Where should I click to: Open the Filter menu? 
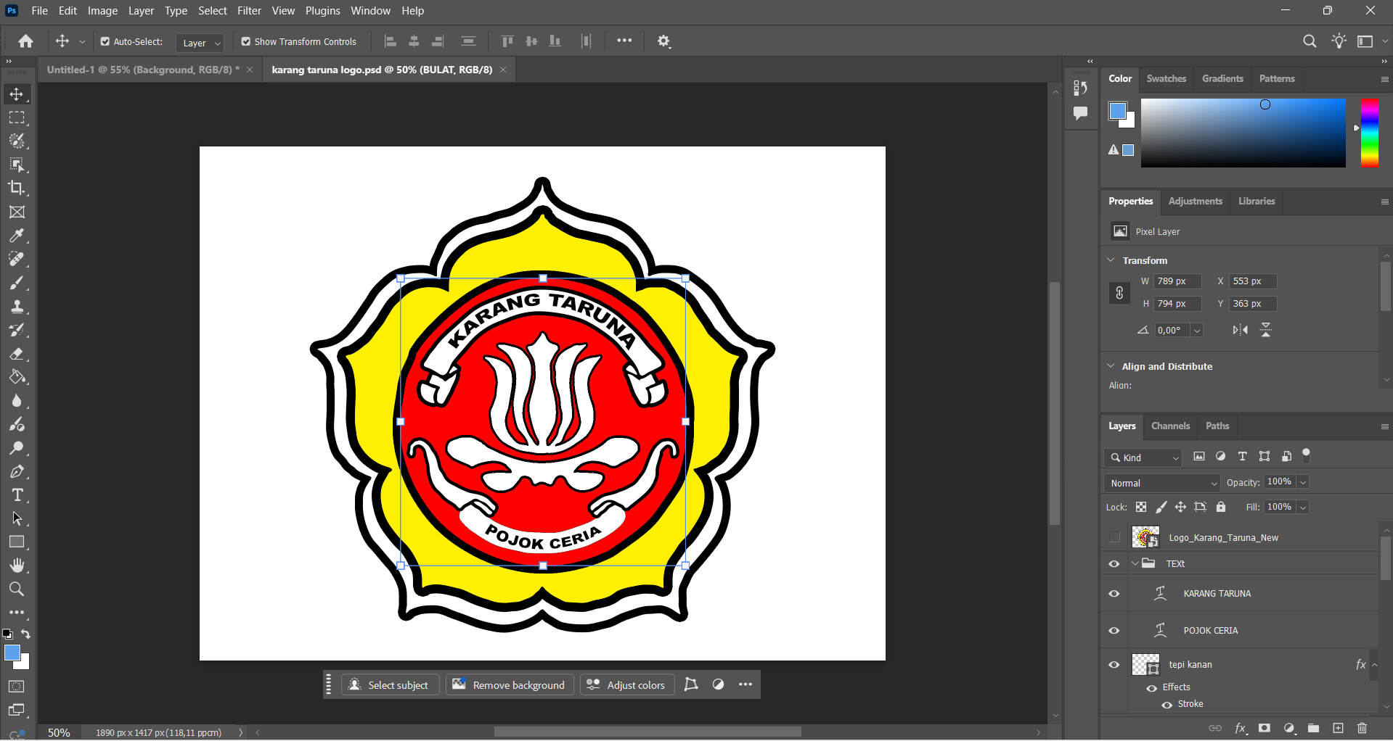[x=249, y=10]
